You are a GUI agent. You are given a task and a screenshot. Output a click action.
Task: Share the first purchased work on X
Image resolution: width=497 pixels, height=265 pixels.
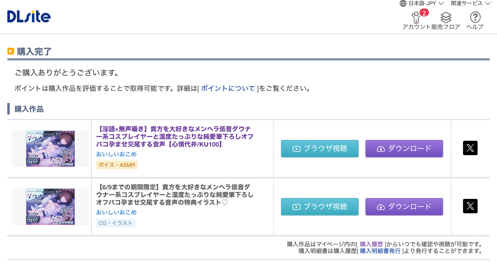[470, 148]
